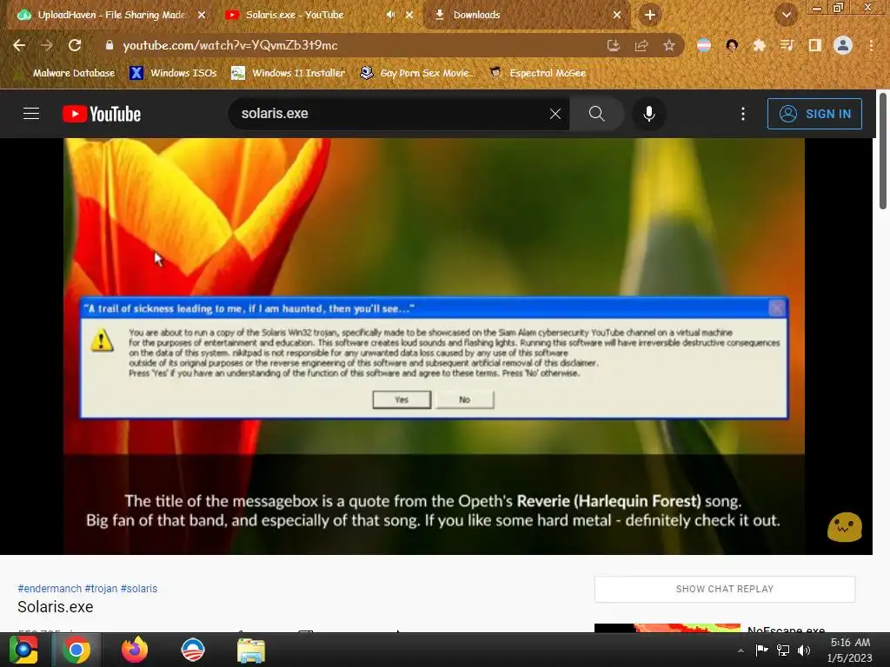The image size is (890, 667).
Task: Open File Explorer from the taskbar
Action: pos(250,650)
